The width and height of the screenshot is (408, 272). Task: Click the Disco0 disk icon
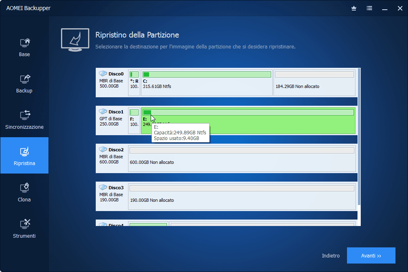tap(103, 73)
